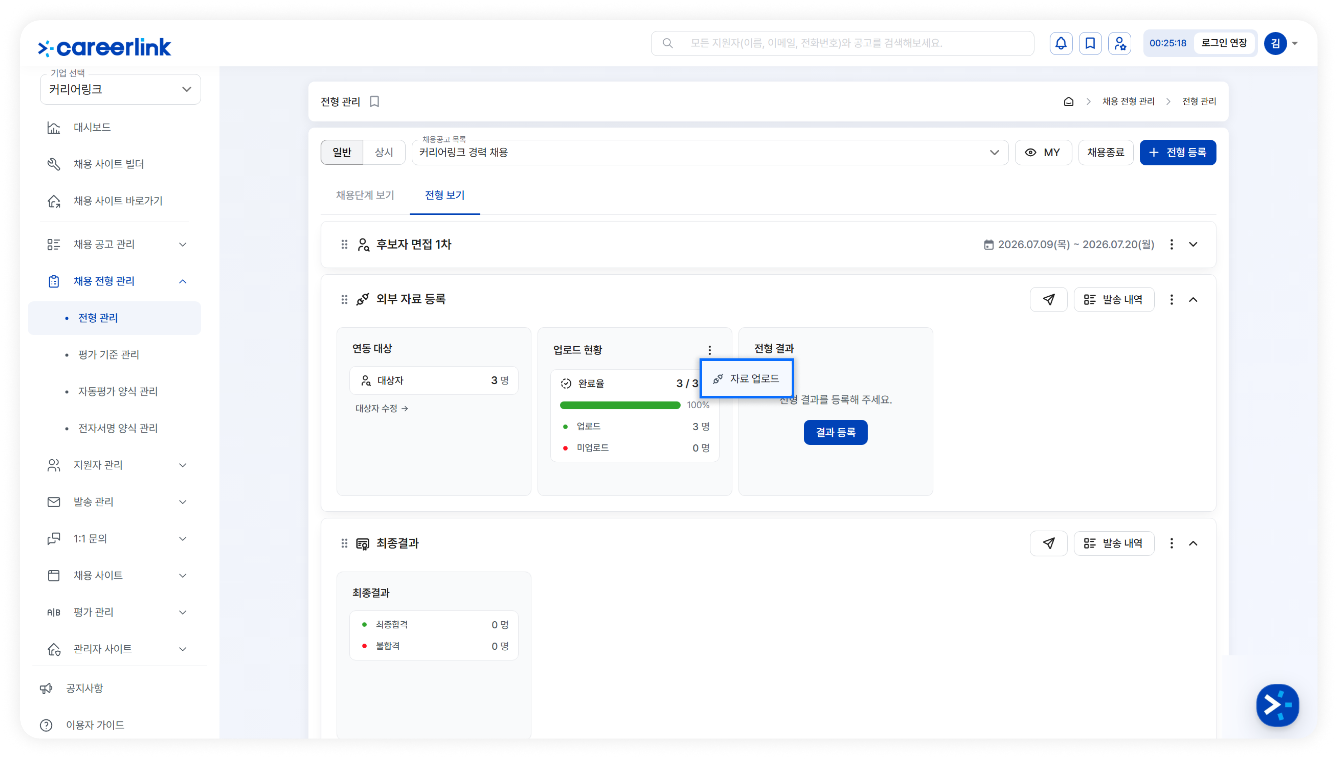Click the 대상자 수정 link
Viewport: 1338px width, 759px height.
coord(382,408)
